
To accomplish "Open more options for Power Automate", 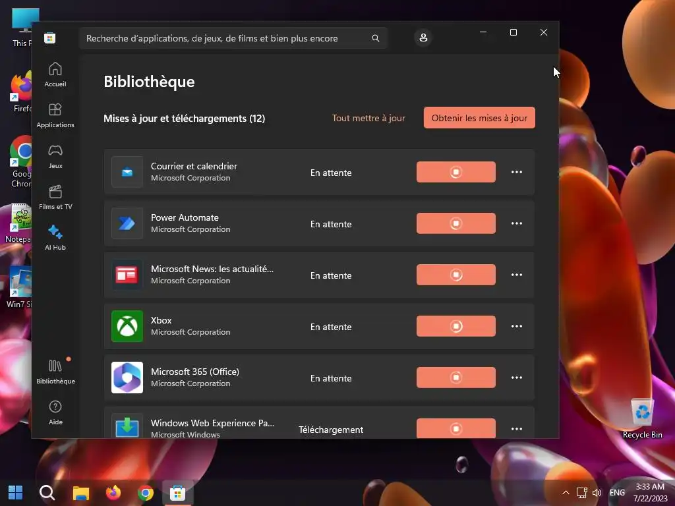I will click(x=517, y=223).
